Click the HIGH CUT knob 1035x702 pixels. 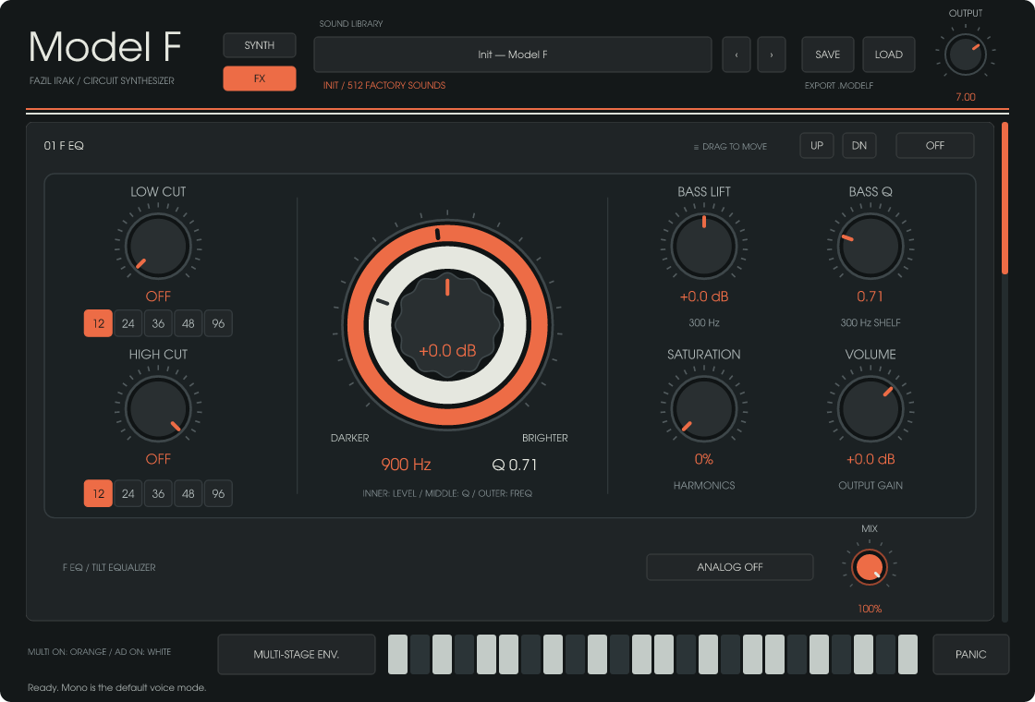(x=158, y=409)
